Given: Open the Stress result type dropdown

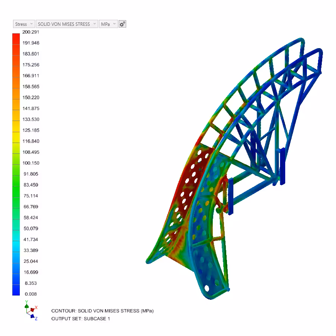Looking at the screenshot, I should coord(24,24).
